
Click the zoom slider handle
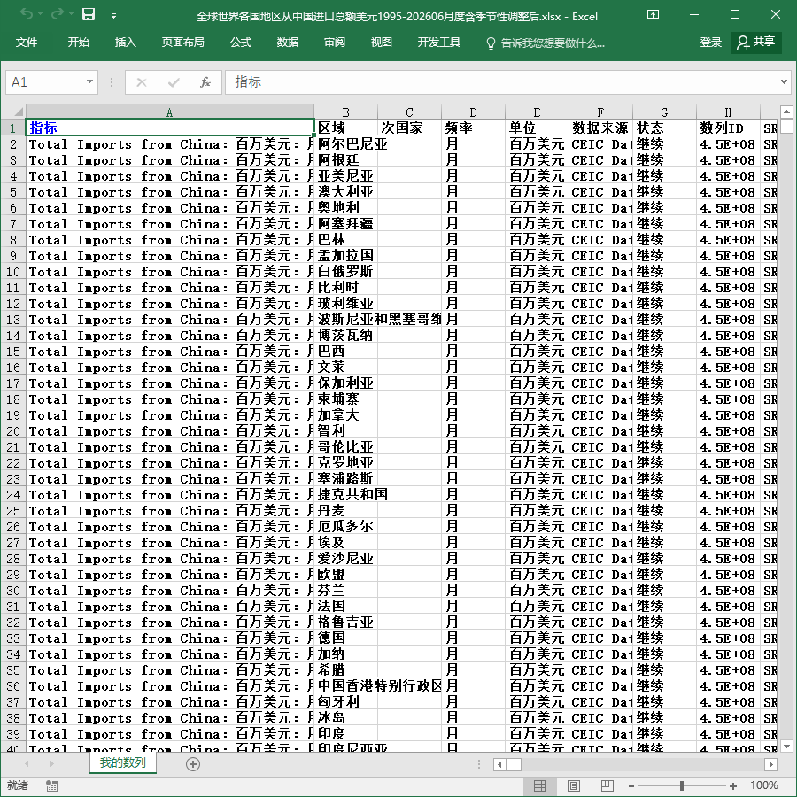(x=682, y=785)
